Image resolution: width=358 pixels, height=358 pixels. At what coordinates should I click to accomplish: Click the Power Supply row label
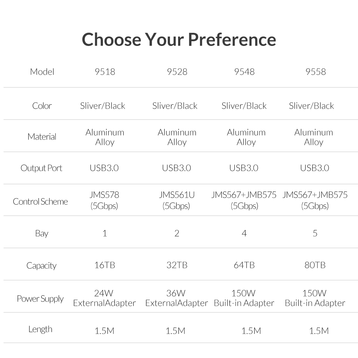(x=40, y=299)
